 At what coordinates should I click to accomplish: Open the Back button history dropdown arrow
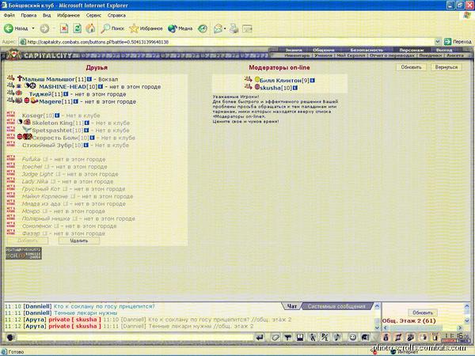pos(33,28)
